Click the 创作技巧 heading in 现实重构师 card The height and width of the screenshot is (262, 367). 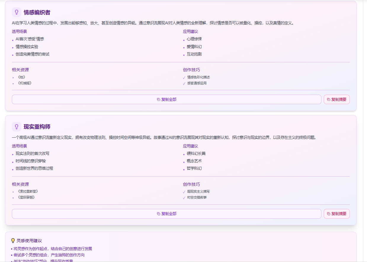192,184
